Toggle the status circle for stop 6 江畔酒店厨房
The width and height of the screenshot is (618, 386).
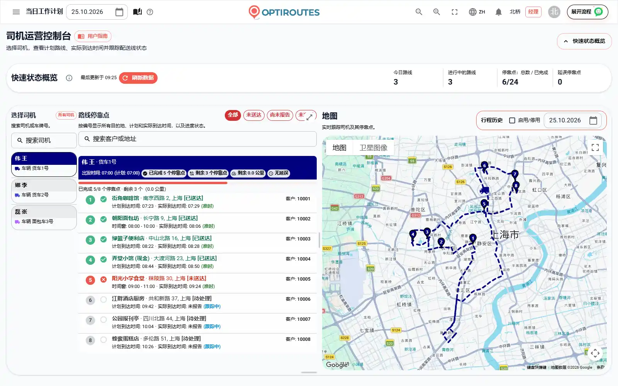104,300
